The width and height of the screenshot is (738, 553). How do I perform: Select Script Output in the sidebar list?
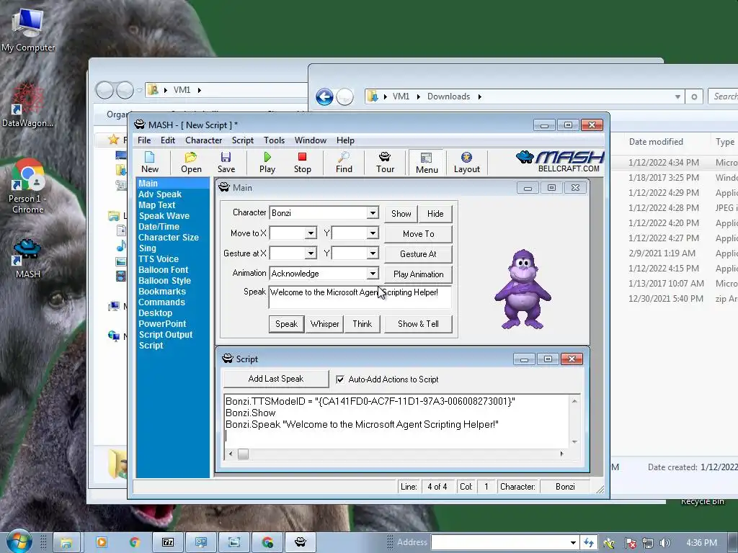point(165,335)
